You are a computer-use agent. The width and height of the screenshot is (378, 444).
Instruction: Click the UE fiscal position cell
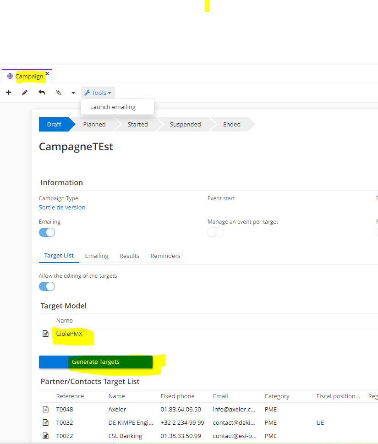[x=320, y=423]
